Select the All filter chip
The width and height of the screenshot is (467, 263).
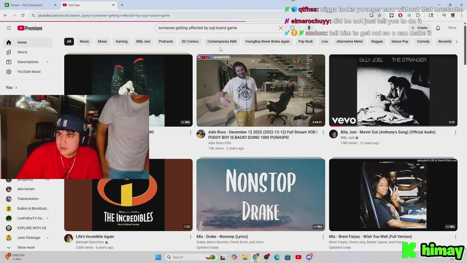69,42
